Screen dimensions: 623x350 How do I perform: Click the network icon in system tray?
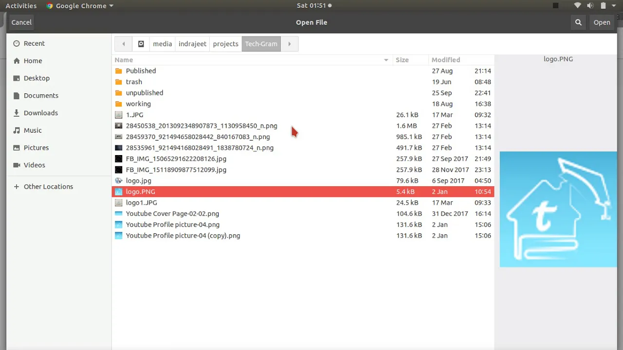tap(578, 6)
